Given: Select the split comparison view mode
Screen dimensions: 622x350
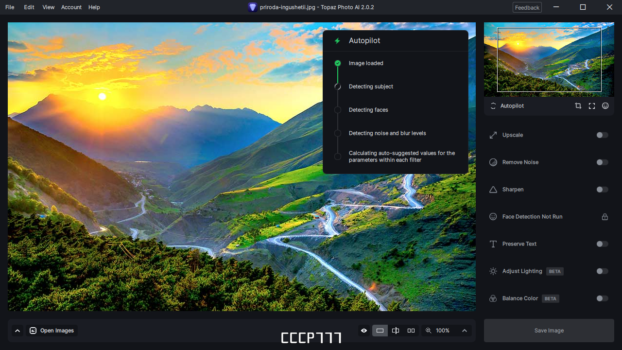Looking at the screenshot, I should pos(395,330).
